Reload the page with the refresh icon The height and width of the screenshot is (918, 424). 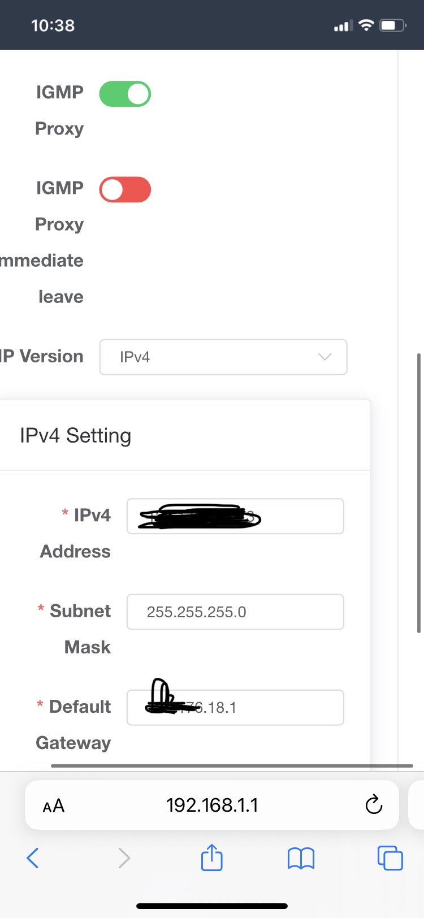click(x=374, y=804)
